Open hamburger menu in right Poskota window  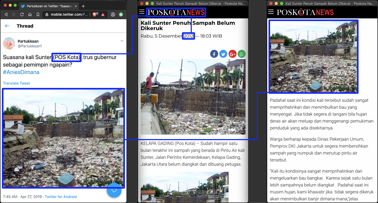coord(271,12)
